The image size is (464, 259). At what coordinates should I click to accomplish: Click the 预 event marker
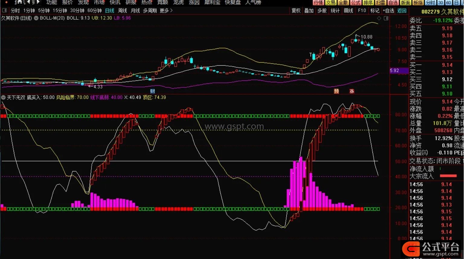point(336,91)
